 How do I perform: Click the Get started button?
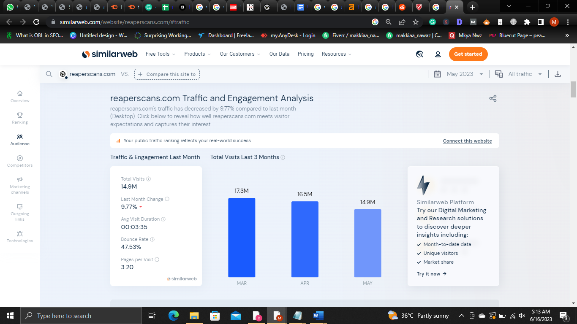[468, 54]
